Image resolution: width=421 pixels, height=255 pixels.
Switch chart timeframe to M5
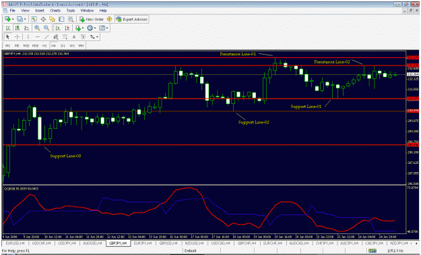(x=17, y=46)
